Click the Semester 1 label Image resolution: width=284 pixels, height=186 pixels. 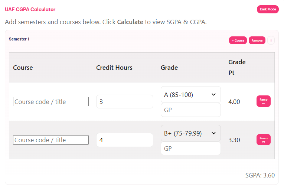(19, 39)
